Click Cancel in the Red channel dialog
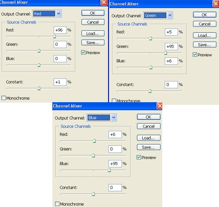This screenshot has height=207, width=219. (93, 22)
